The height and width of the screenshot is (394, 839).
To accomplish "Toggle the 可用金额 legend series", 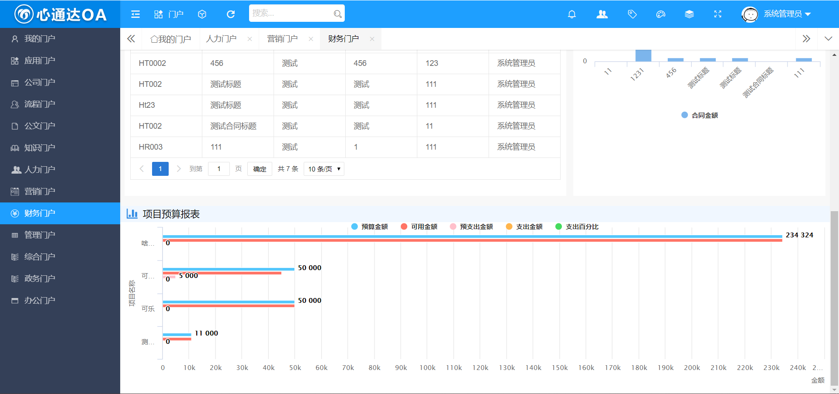I will [x=419, y=226].
